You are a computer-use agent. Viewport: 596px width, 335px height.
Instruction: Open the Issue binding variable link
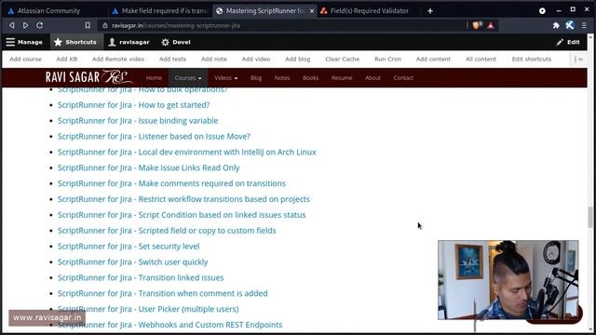click(138, 121)
